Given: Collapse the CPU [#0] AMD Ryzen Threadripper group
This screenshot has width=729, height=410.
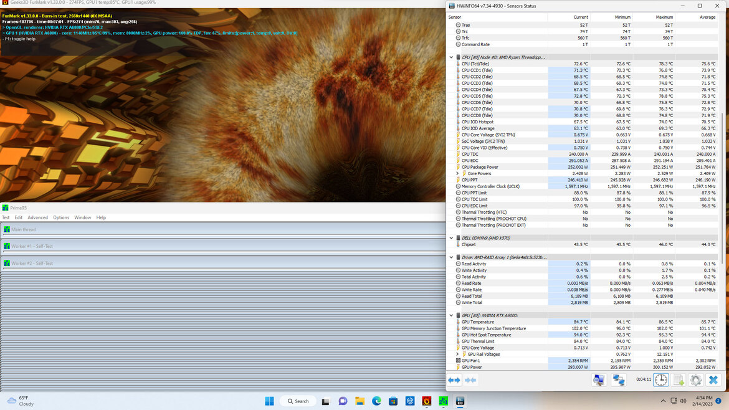Looking at the screenshot, I should 451,57.
